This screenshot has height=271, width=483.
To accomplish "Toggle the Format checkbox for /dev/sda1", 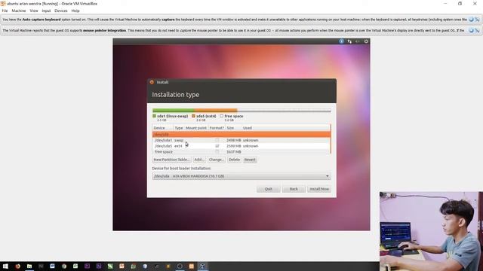I will (x=217, y=140).
